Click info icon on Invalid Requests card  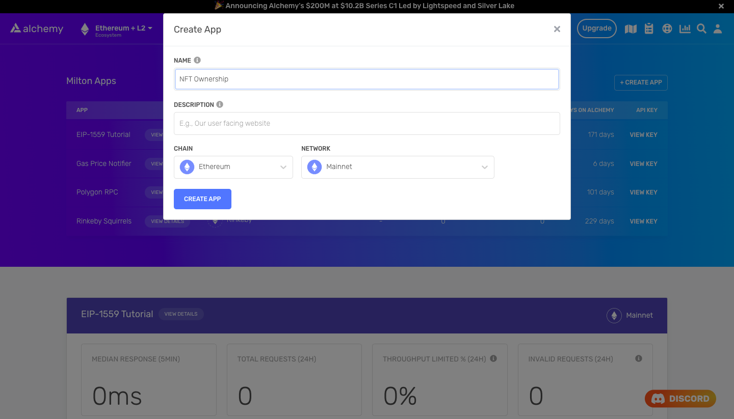pyautogui.click(x=638, y=358)
